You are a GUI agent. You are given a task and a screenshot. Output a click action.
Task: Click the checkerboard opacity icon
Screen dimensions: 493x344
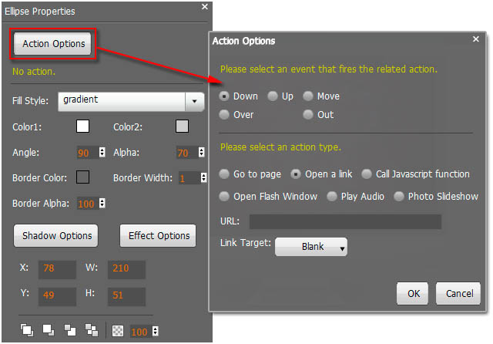pos(118,330)
